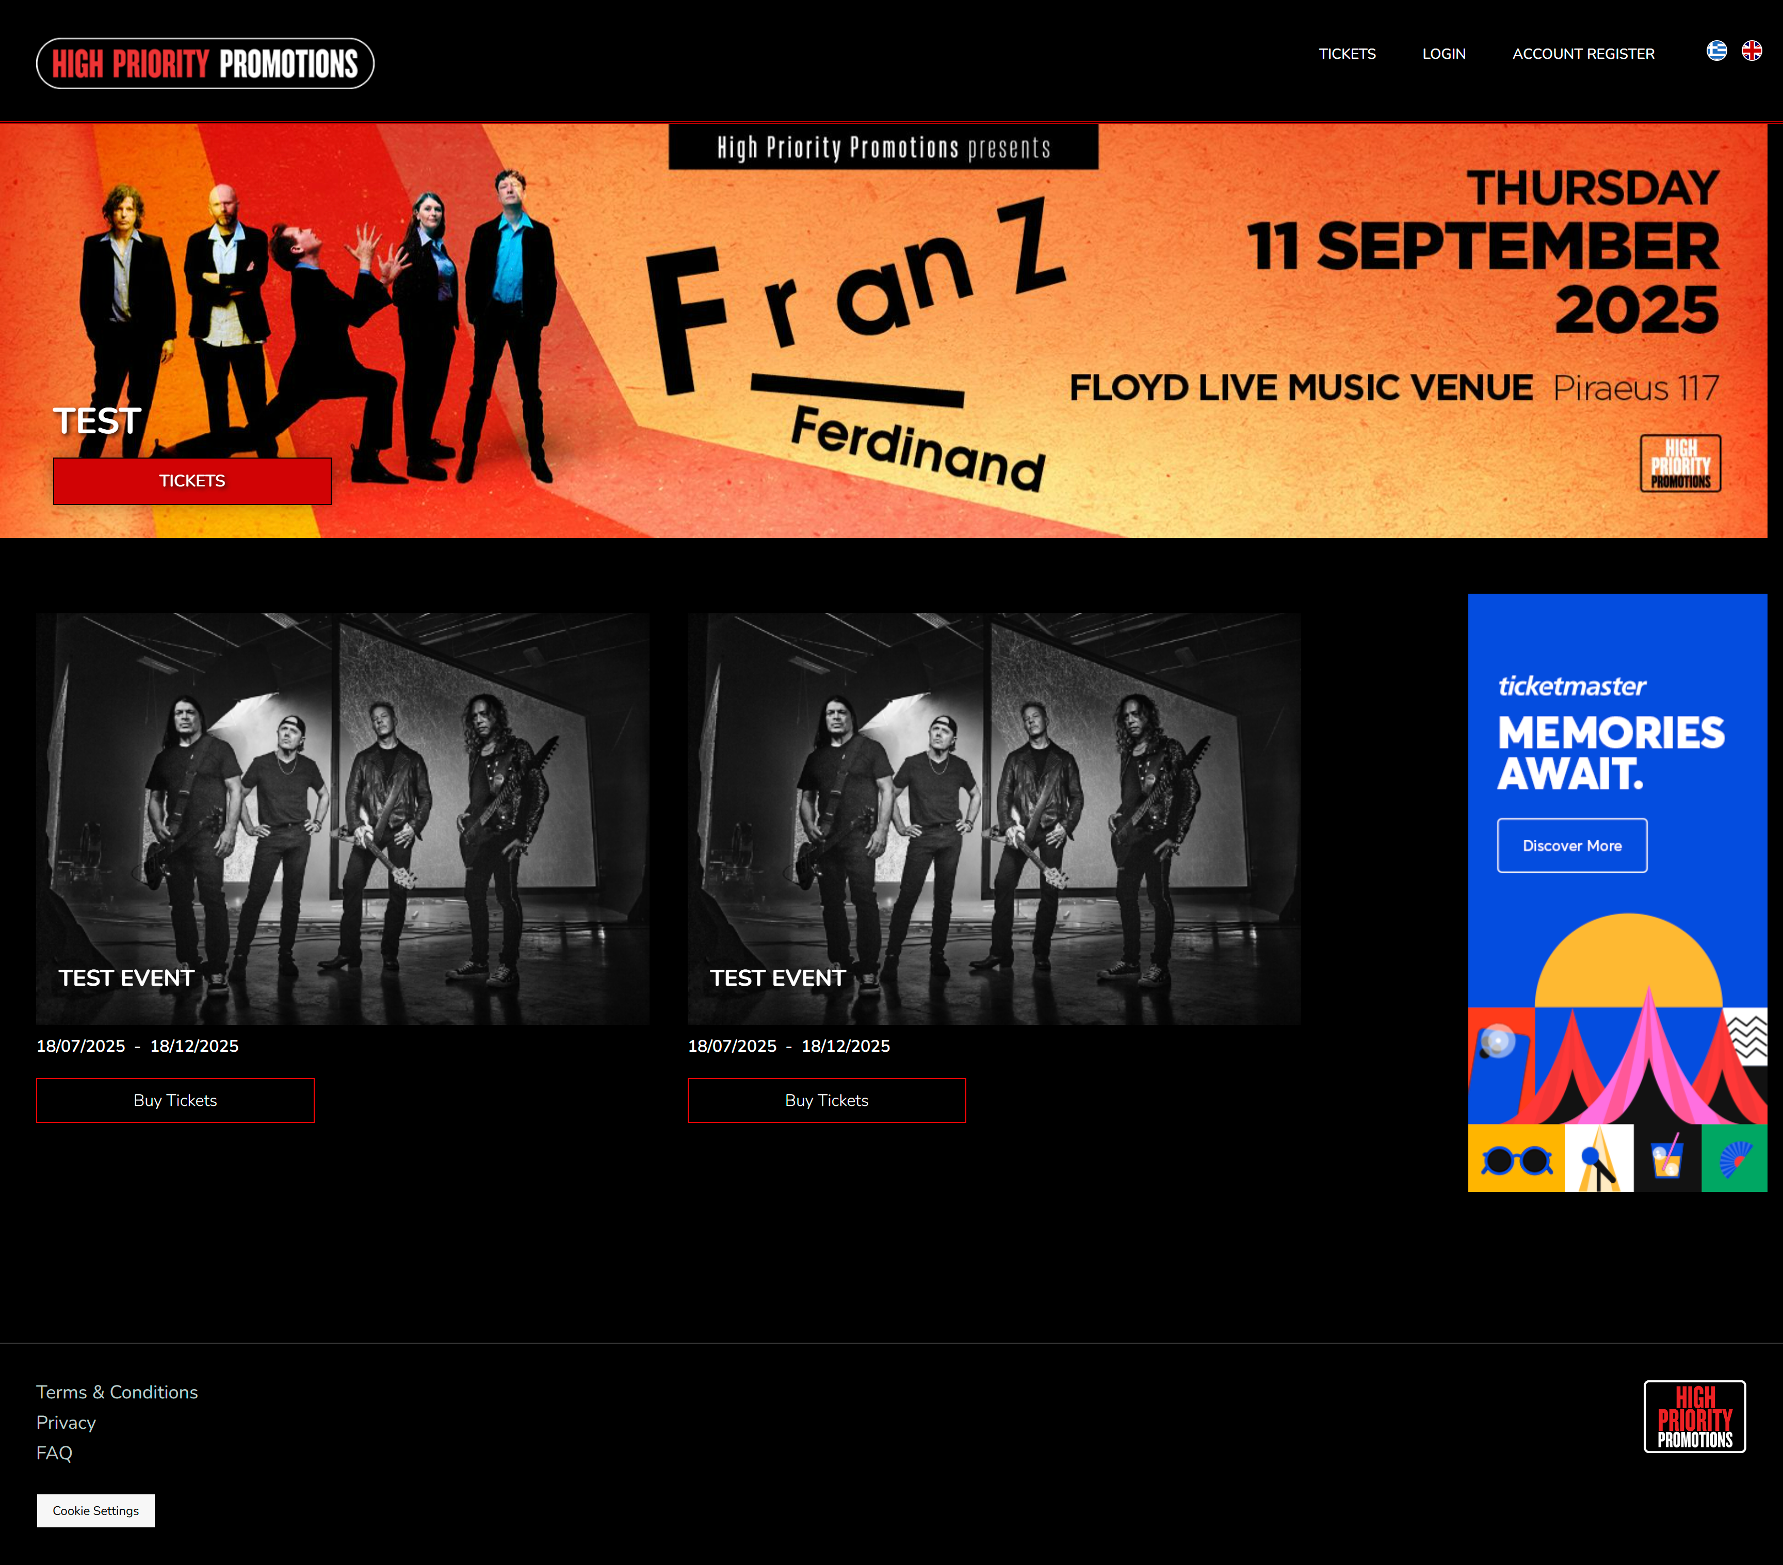Click the ticketmaster logo in the ad
This screenshot has width=1783, height=1565.
[x=1572, y=687]
